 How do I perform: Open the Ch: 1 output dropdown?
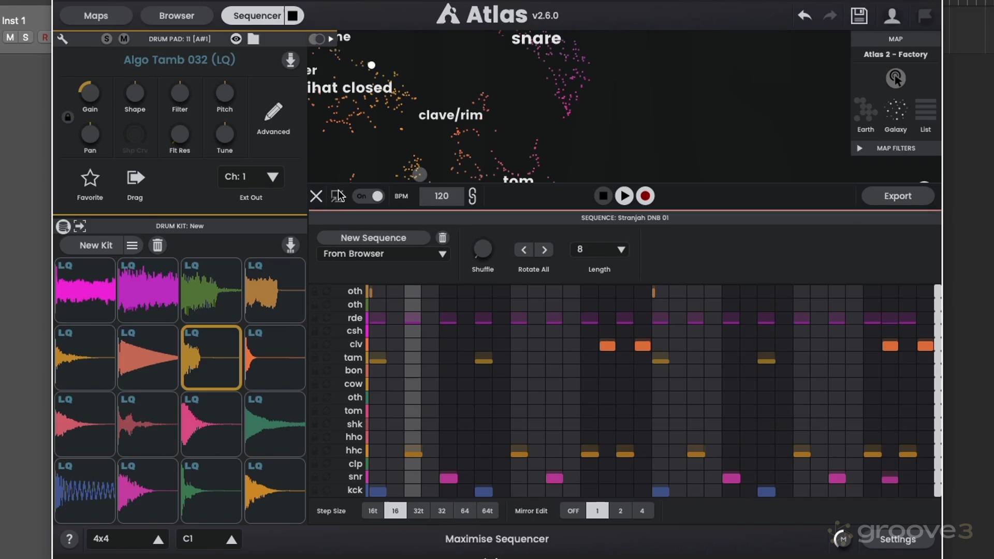pos(251,177)
